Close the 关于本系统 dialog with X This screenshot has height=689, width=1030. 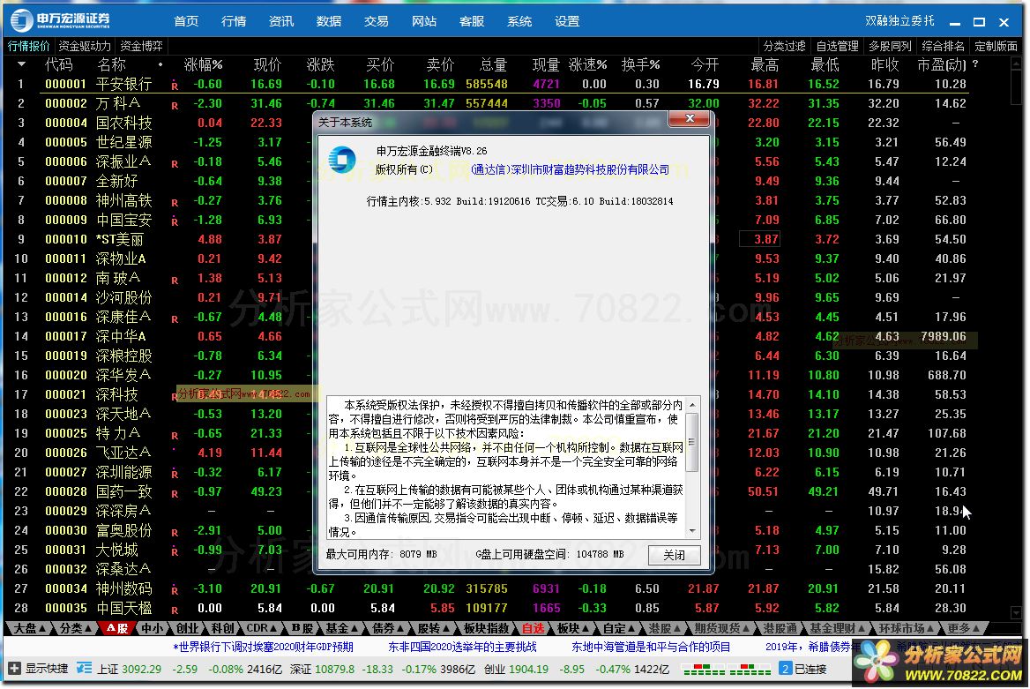click(690, 119)
